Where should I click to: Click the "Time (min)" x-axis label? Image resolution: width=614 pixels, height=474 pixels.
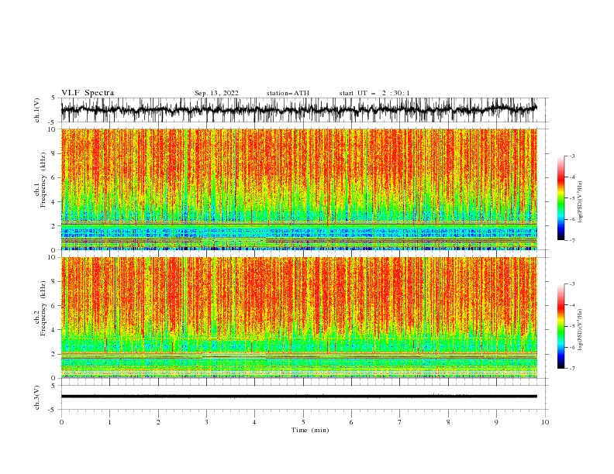pos(310,430)
